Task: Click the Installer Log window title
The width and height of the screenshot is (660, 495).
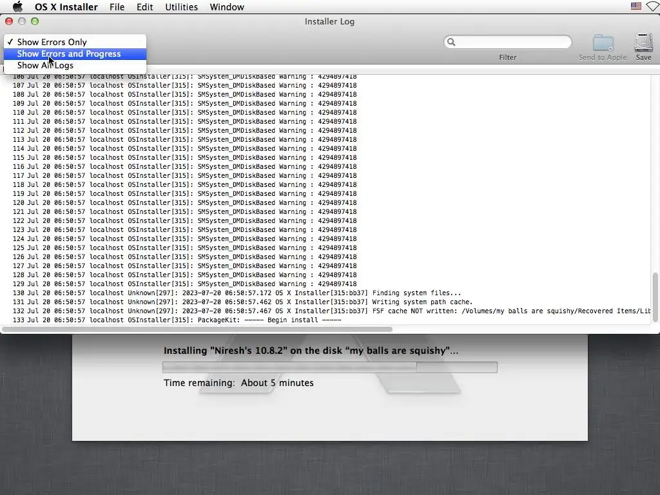Action: click(329, 21)
